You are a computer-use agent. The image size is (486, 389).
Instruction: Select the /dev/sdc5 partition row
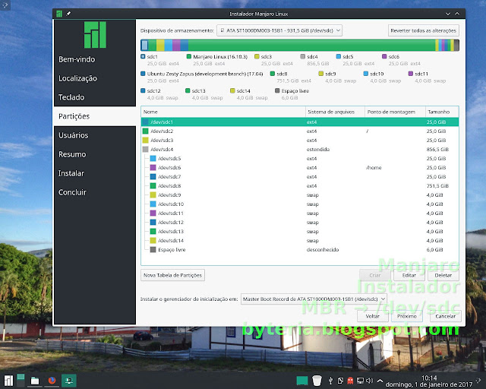(x=300, y=159)
